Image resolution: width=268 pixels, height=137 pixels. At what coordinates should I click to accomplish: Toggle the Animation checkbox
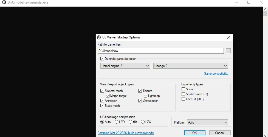[102, 101]
